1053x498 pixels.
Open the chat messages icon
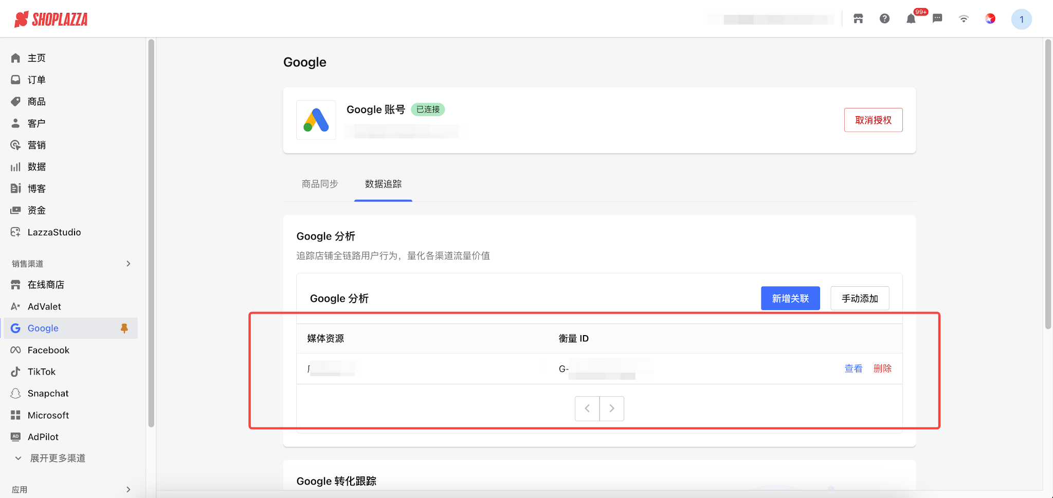(x=937, y=19)
